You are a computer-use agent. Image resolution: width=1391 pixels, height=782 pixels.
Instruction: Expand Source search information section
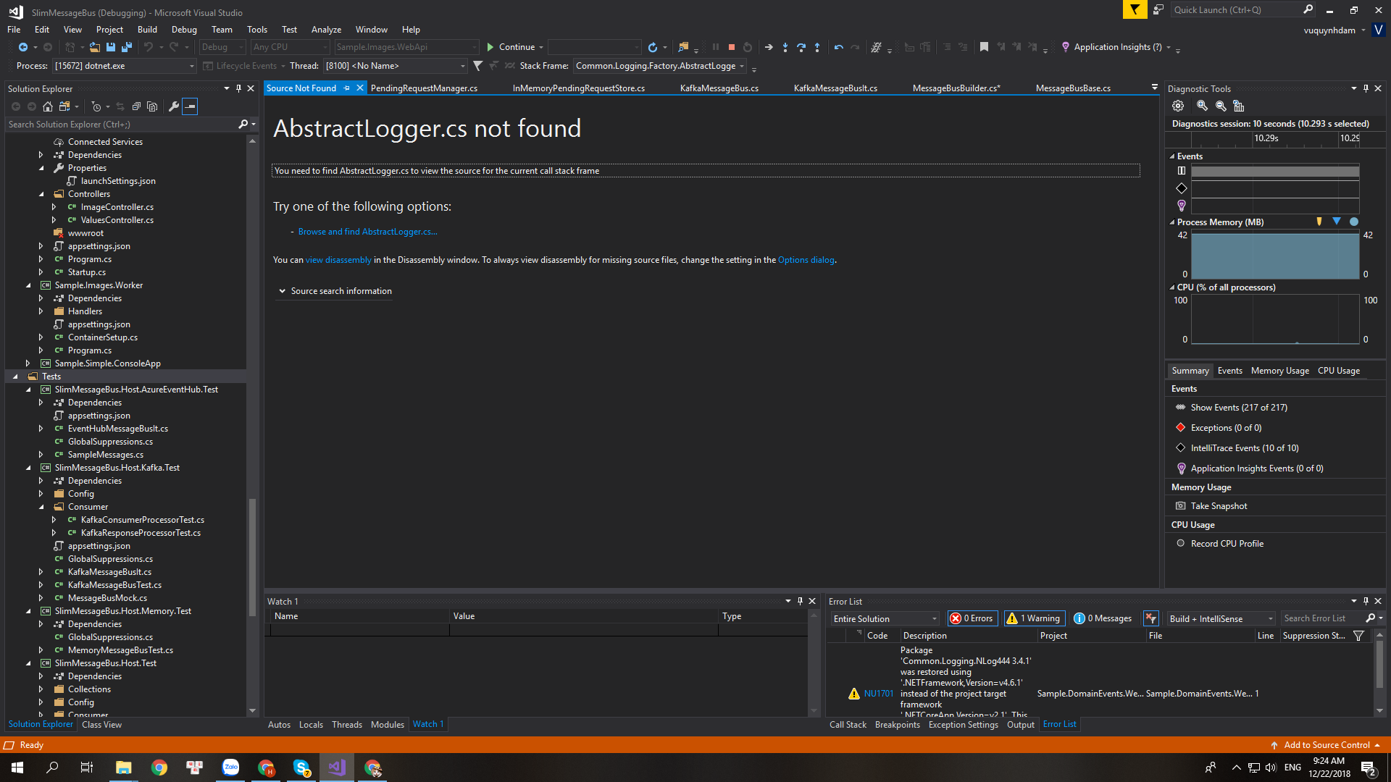pyautogui.click(x=335, y=291)
